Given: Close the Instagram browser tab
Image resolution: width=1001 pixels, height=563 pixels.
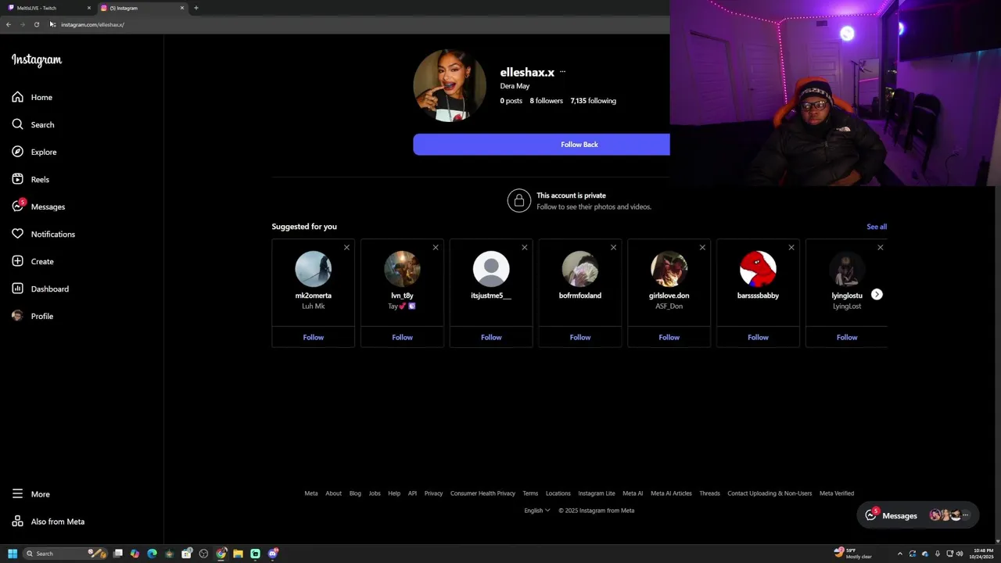Looking at the screenshot, I should coord(182,8).
